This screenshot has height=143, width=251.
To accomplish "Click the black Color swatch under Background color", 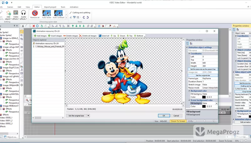I will coord(204,97).
